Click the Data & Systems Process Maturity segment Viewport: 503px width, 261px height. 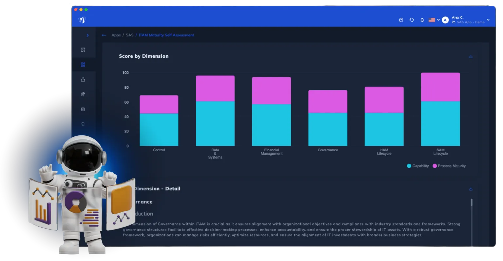(x=215, y=89)
